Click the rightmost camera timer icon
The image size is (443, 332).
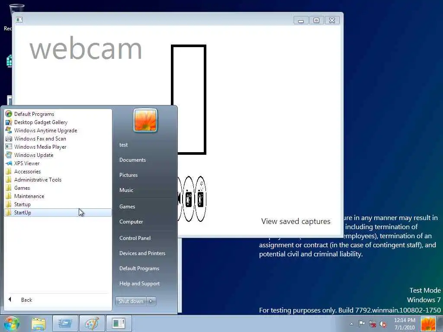click(x=201, y=199)
